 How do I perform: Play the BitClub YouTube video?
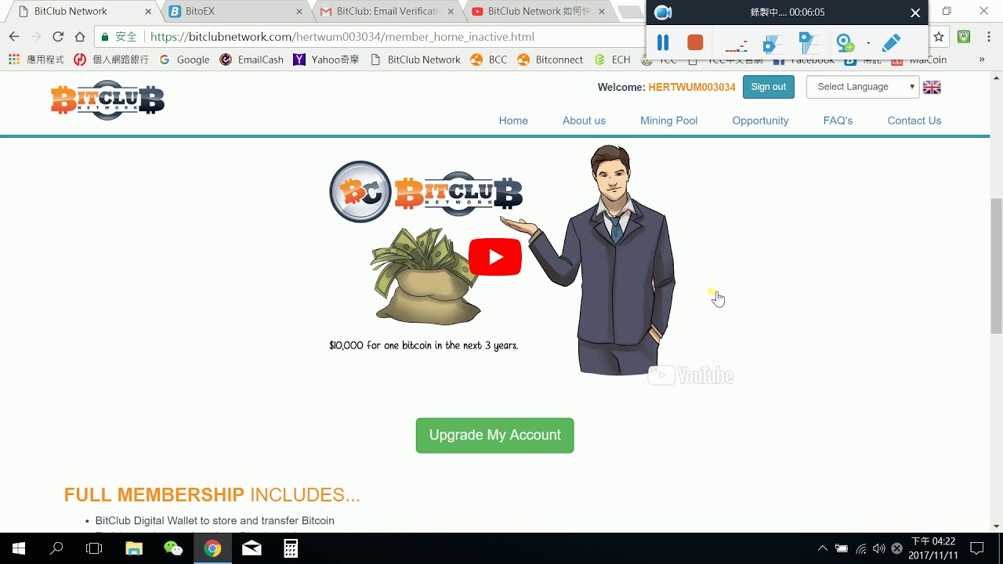(x=495, y=257)
